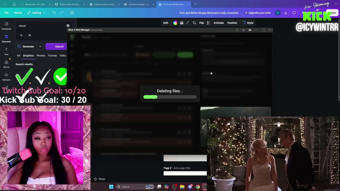
Task: Close the 'About me - 8 × 11in' tab
Action: (50, 4)
